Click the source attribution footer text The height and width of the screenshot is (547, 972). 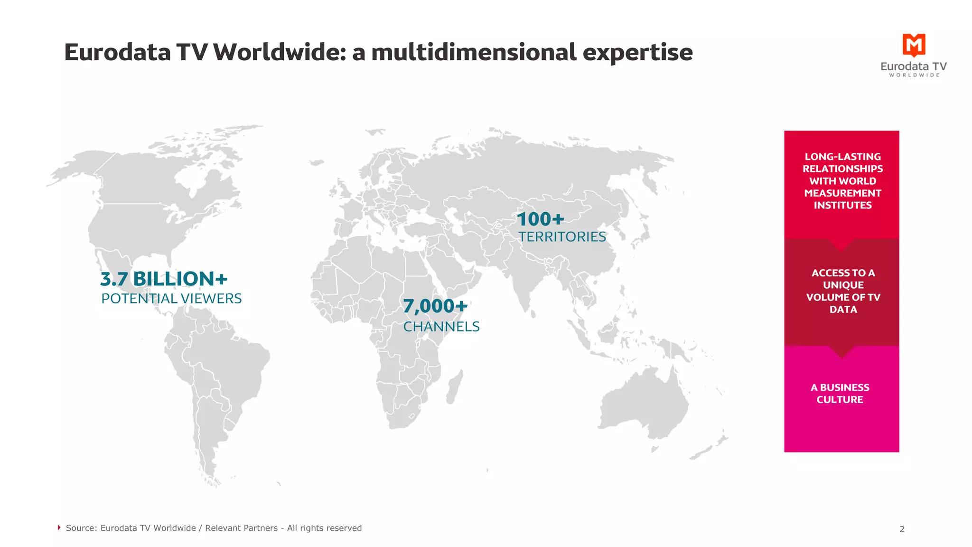coord(214,528)
